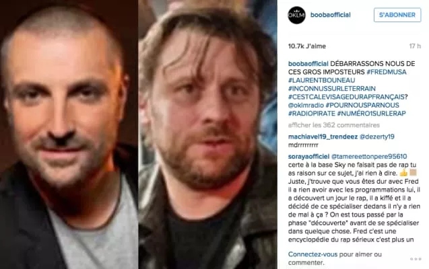Click the S'ABONNER follow button
Screen dimensions: 429x269
click(x=397, y=15)
